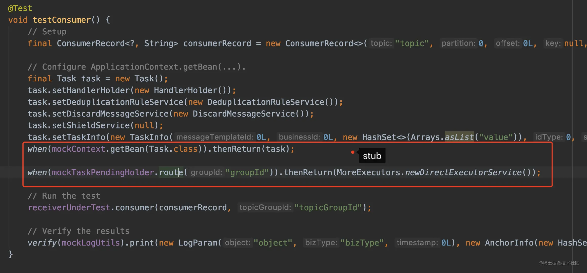Viewport: 587px width, 273px height.
Task: Click the black stub tooltip label
Action: (372, 156)
